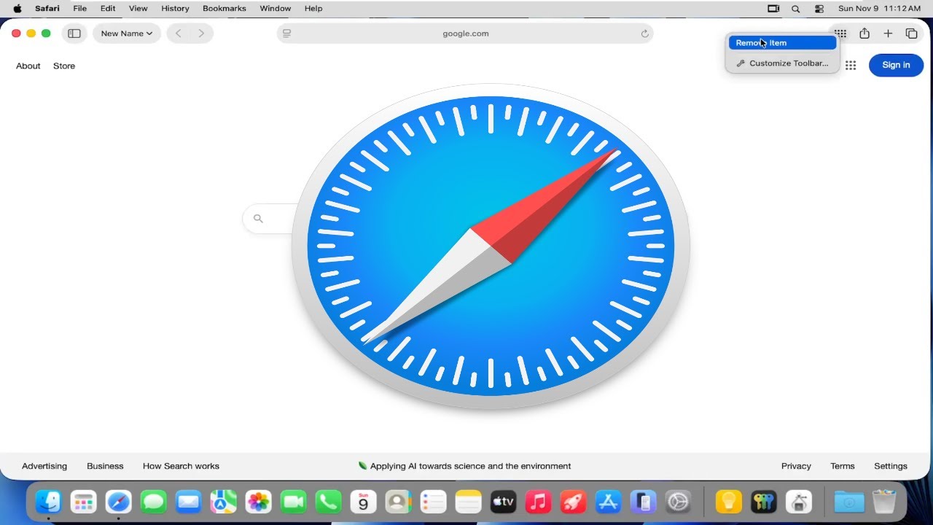Open the Advertising footer link
Screen dimensions: 933x525
click(x=44, y=466)
